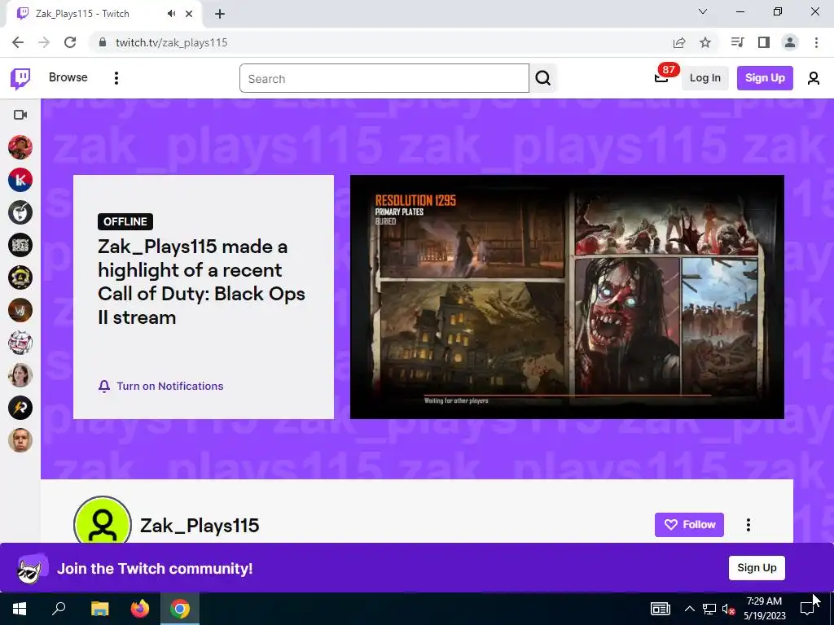Click the muted volume tray icon
This screenshot has height=625, width=834.
click(729, 609)
